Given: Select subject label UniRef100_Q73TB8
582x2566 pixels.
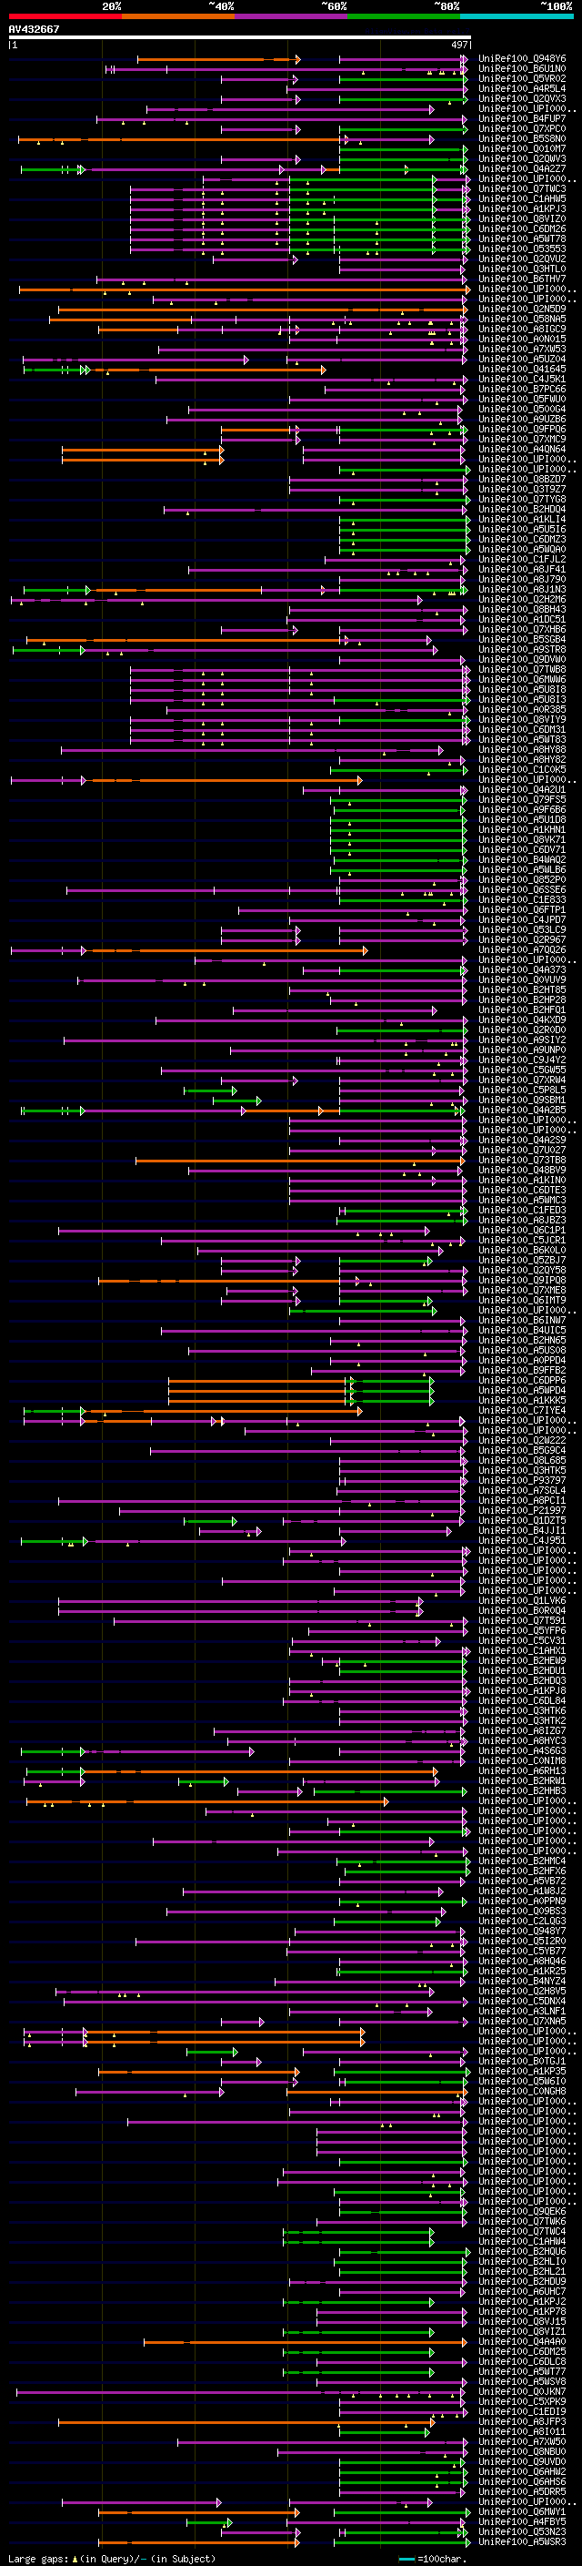Looking at the screenshot, I should coord(522,1160).
